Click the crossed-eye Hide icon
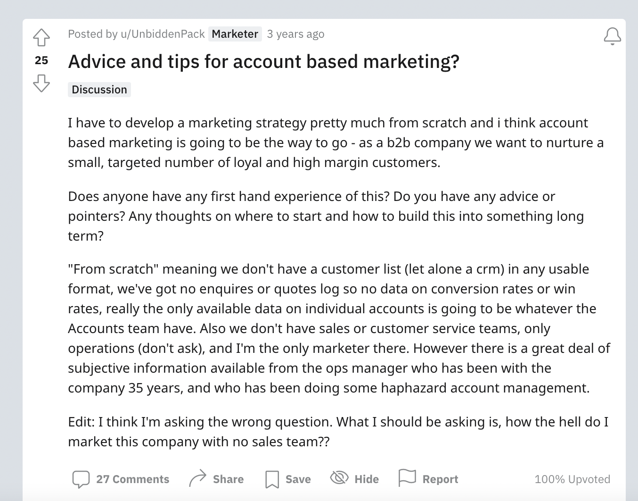 [339, 478]
